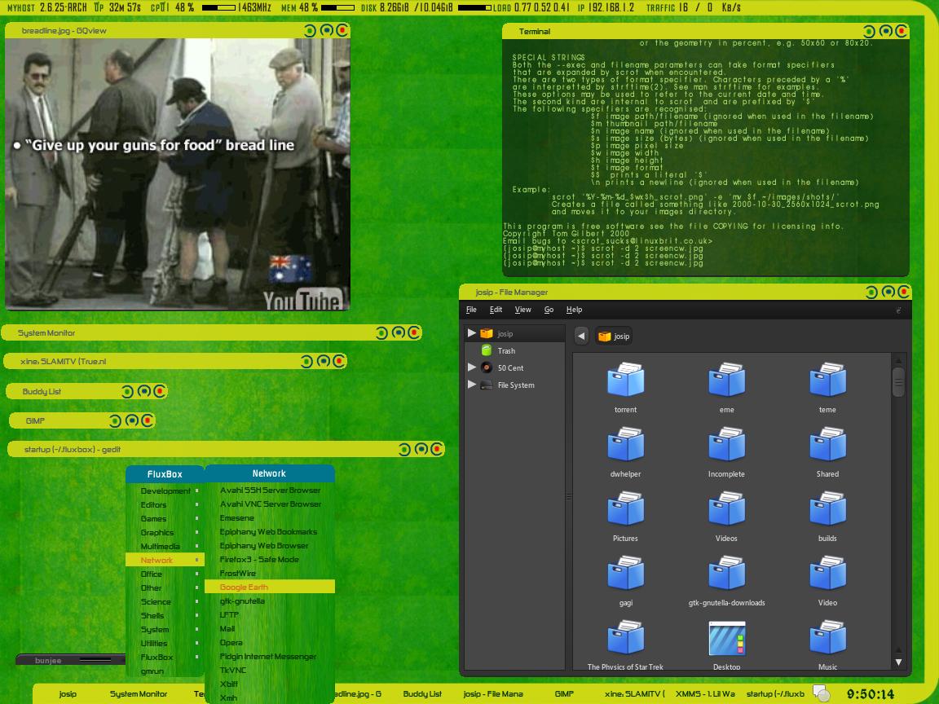The width and height of the screenshot is (939, 704).
Task: Select Trash in File Manager sidebar
Action: 506,351
